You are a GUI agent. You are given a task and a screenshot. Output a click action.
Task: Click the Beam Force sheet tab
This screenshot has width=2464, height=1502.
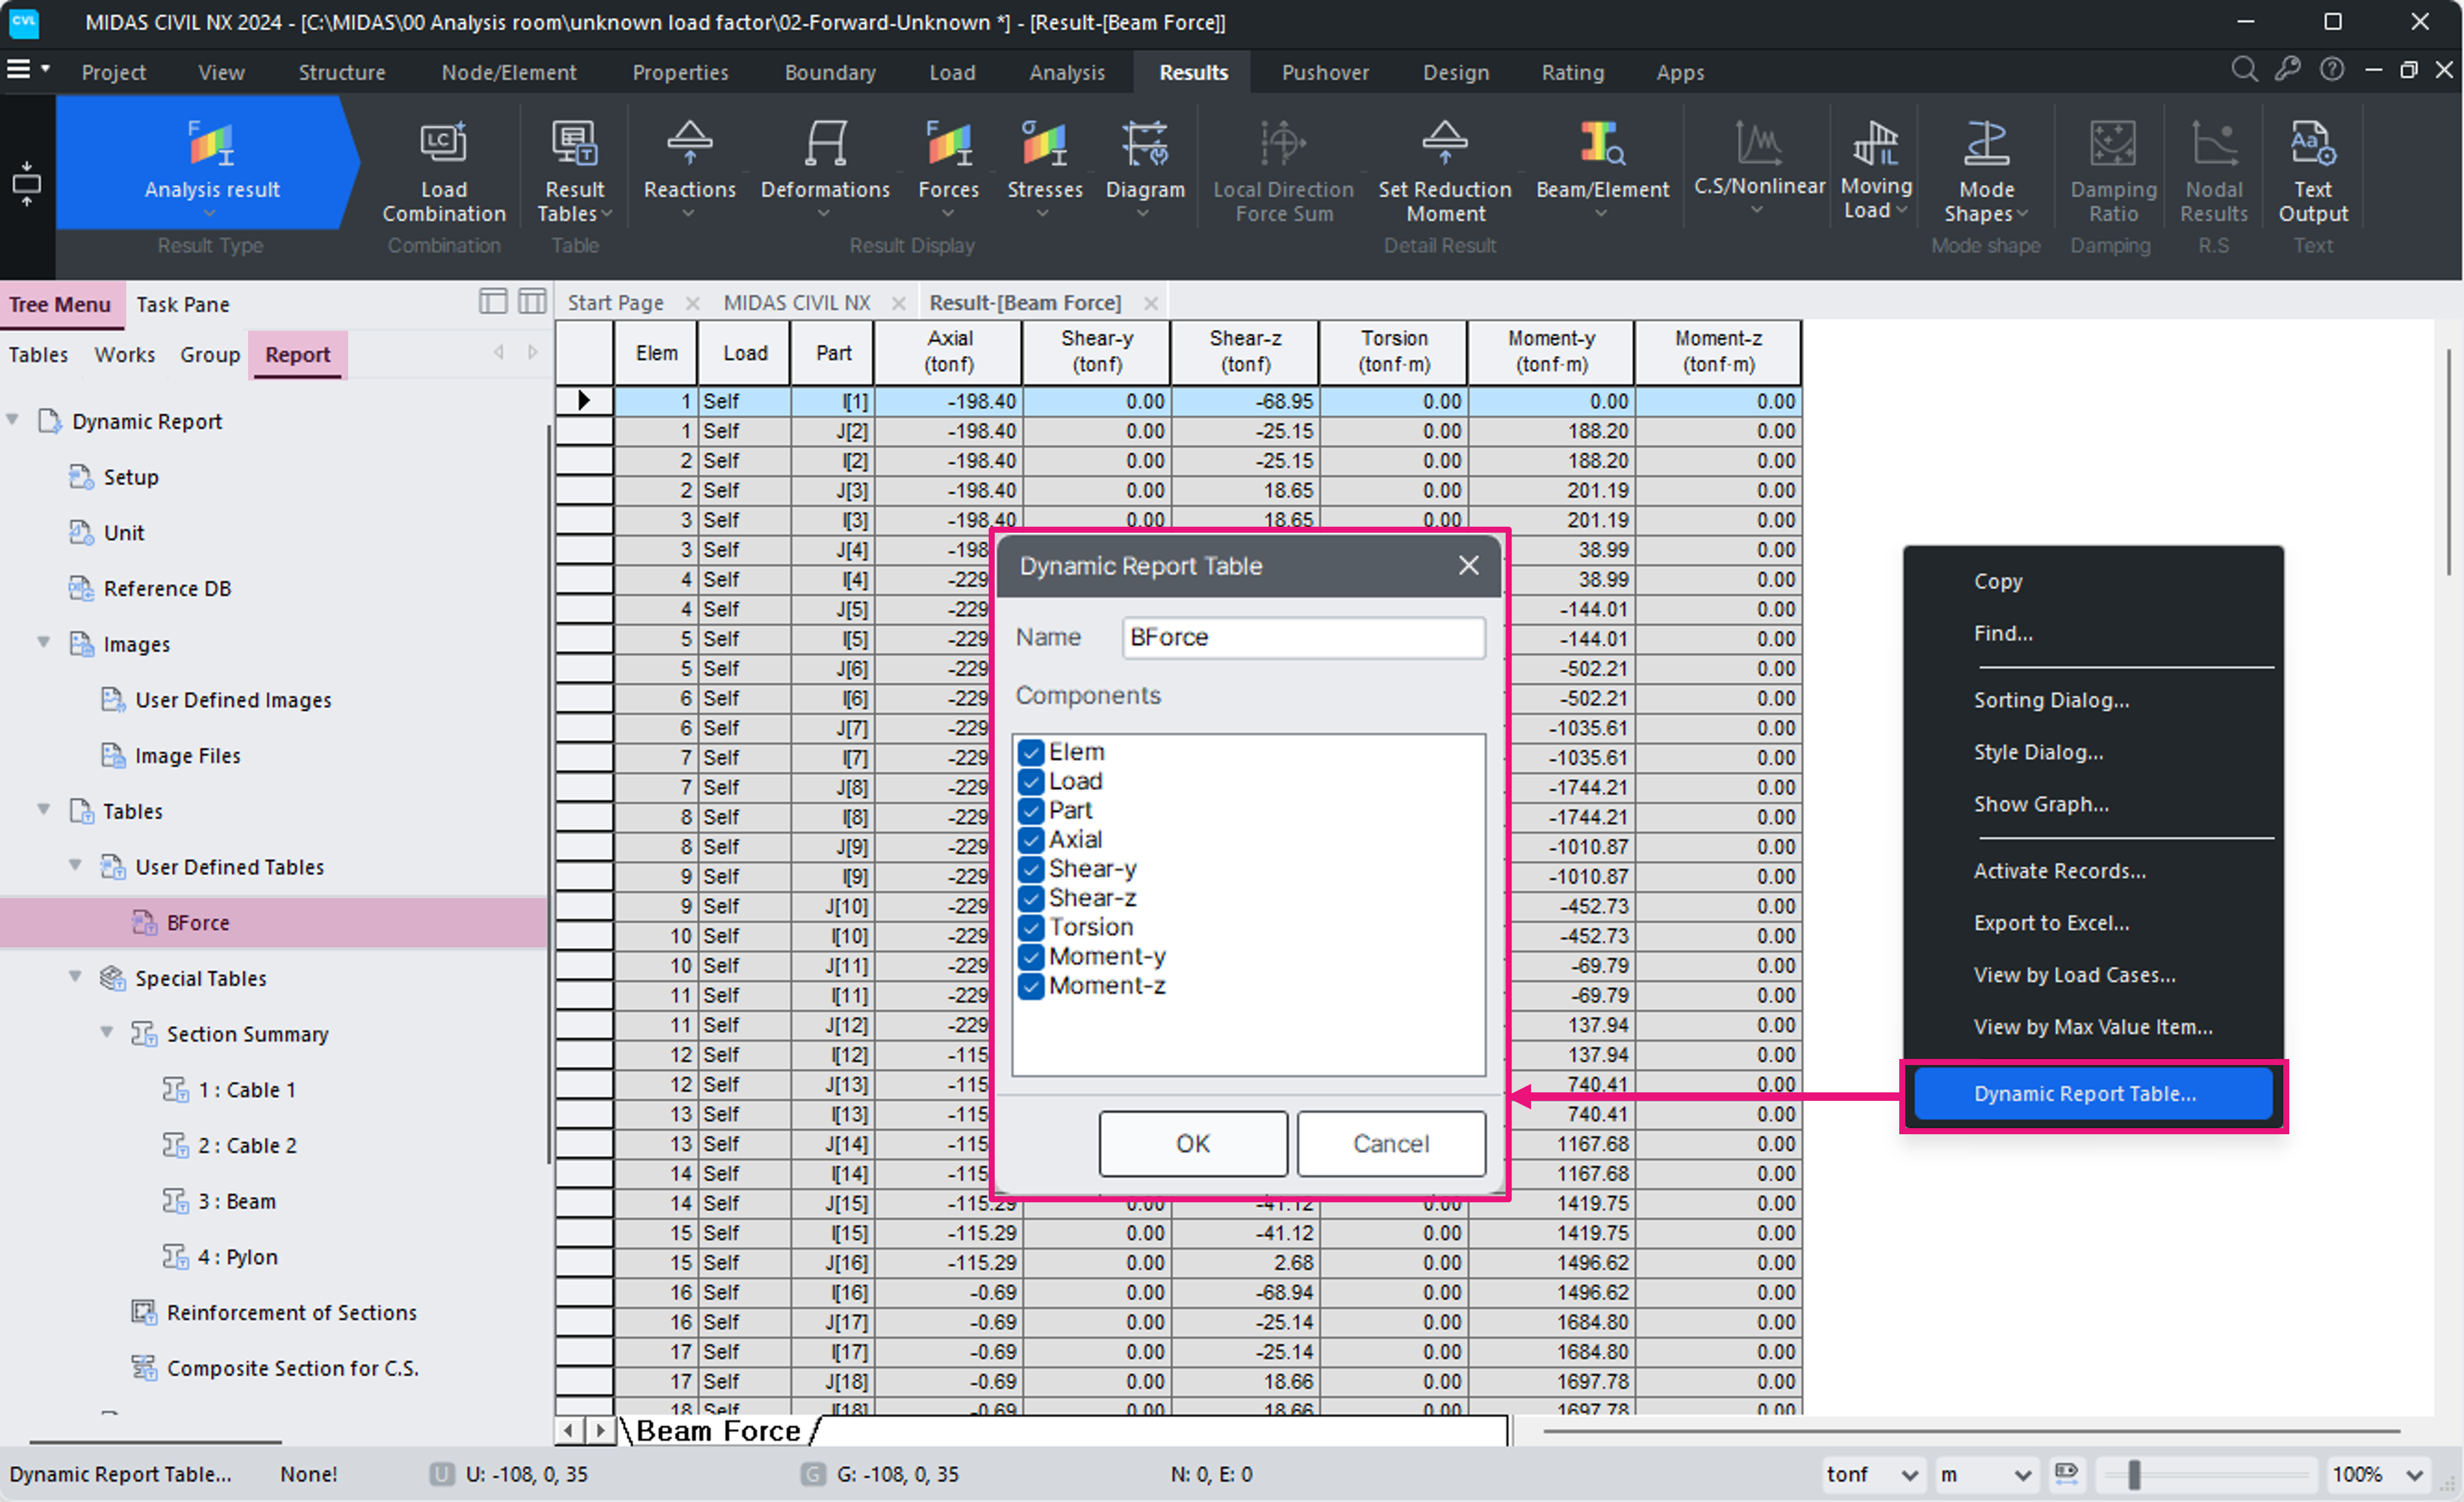[718, 1431]
